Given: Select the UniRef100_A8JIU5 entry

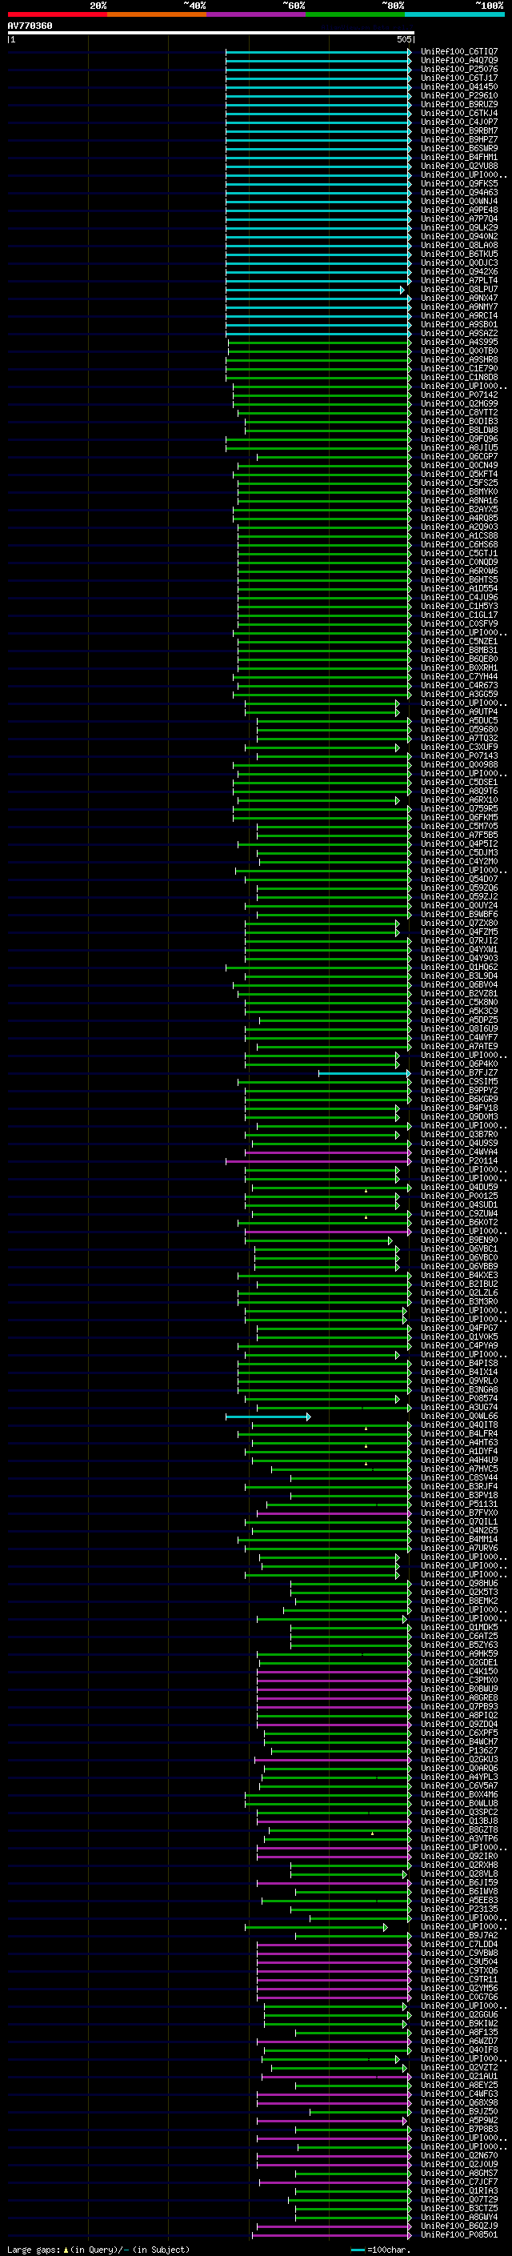Looking at the screenshot, I should (458, 448).
